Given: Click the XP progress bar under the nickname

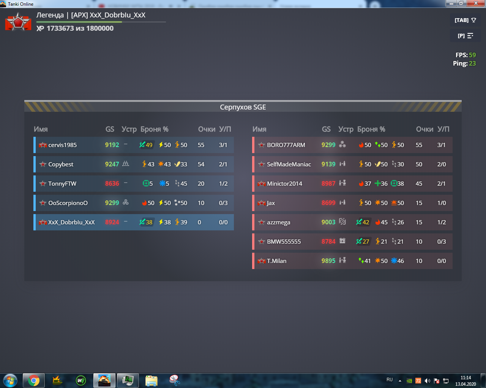Looking at the screenshot, I should pyautogui.click(x=101, y=22).
